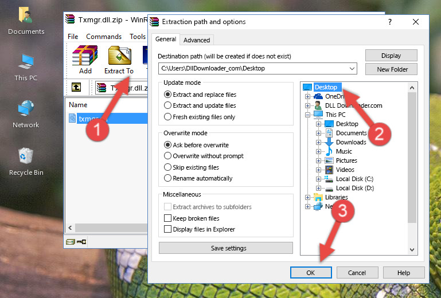Select Local Disk (D:) drive icon

[x=329, y=189]
